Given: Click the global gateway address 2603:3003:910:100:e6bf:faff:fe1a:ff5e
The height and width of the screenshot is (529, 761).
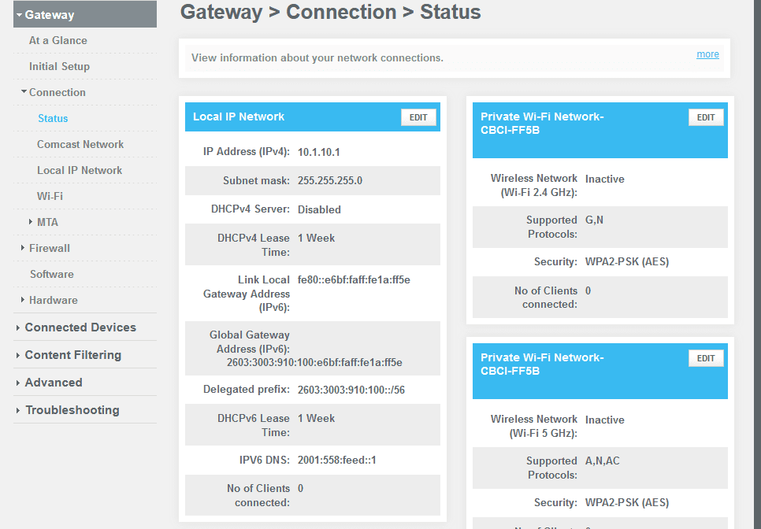Looking at the screenshot, I should tap(314, 363).
